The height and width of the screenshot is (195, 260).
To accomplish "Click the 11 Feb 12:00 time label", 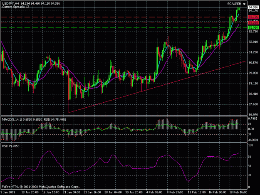I will coord(197,193).
